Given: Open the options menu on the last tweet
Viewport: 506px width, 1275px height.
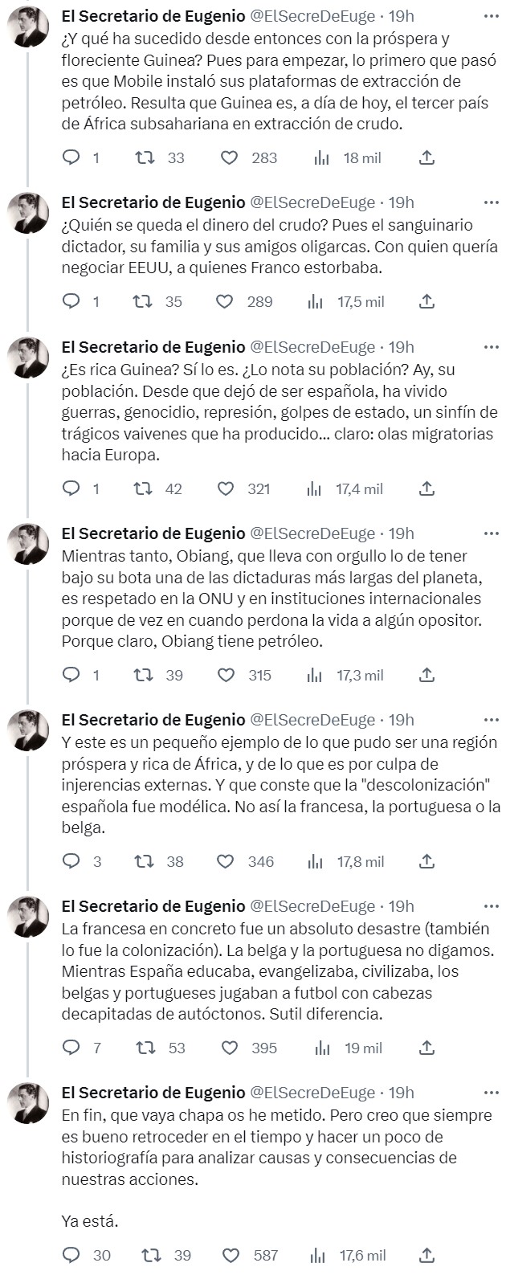Looking at the screenshot, I should 491,1091.
